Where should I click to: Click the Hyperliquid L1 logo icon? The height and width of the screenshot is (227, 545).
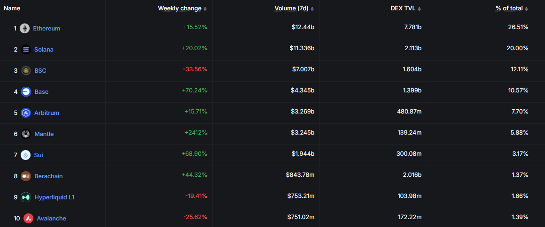pyautogui.click(x=26, y=197)
